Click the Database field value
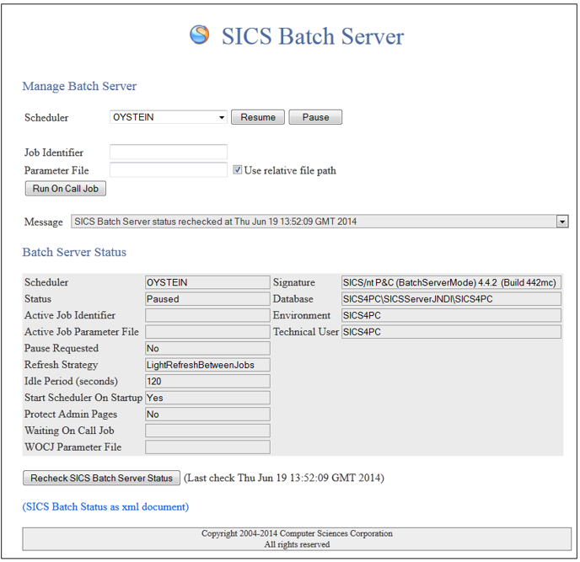Image resolution: width=580 pixels, height=562 pixels. 451,299
